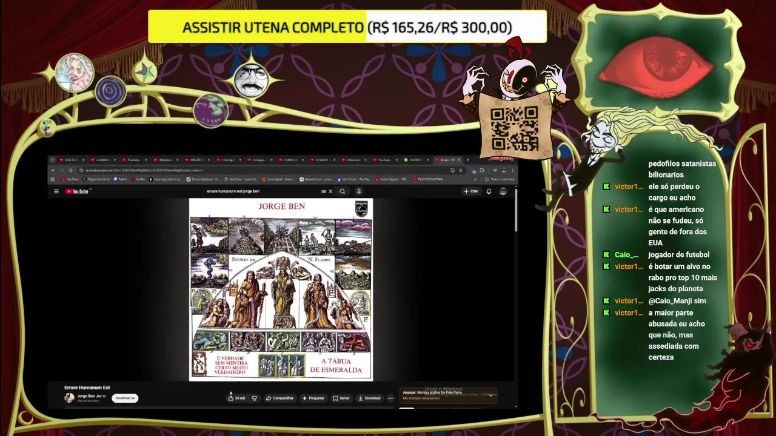776x436 pixels.
Task: Bookmark page with star icon
Action: 461,170
